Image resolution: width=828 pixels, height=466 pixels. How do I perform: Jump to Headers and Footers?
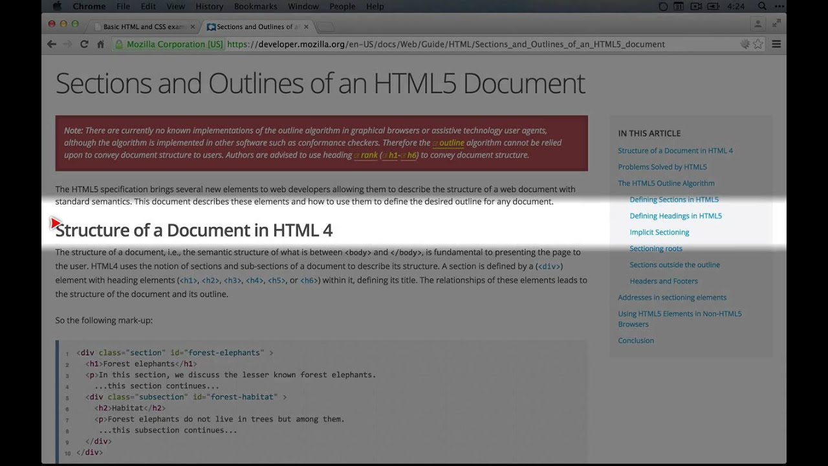click(664, 281)
